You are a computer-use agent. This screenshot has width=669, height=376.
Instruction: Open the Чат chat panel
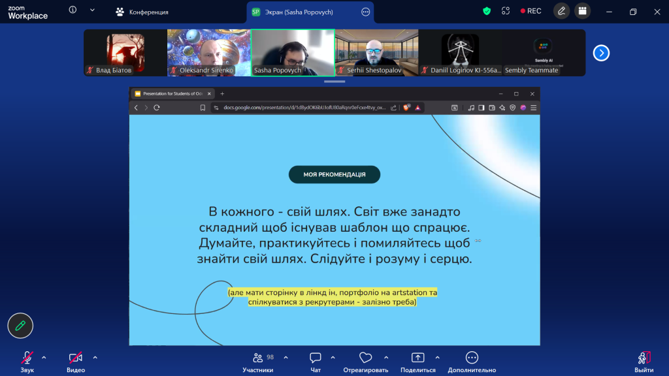pyautogui.click(x=316, y=362)
